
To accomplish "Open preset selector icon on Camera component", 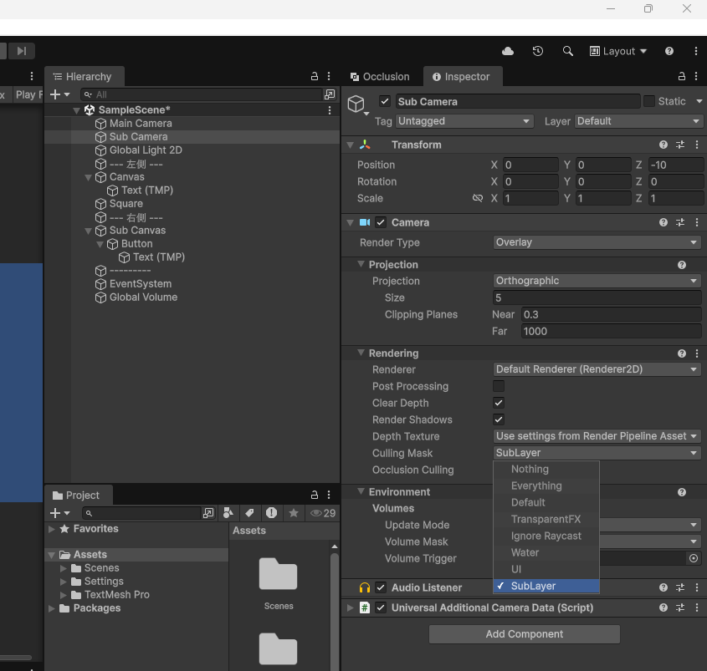I will [680, 222].
